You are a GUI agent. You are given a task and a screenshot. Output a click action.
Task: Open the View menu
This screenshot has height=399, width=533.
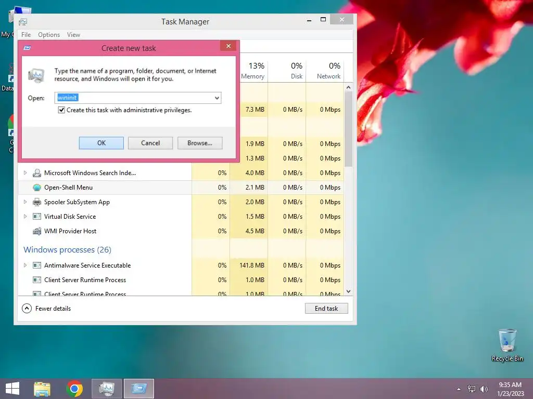[x=73, y=35]
